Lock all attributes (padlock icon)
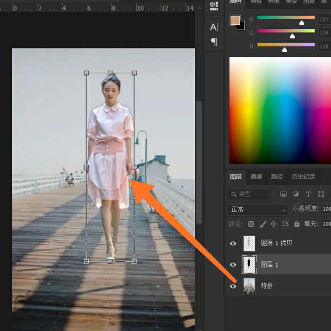The width and height of the screenshot is (331, 331). coord(297,224)
